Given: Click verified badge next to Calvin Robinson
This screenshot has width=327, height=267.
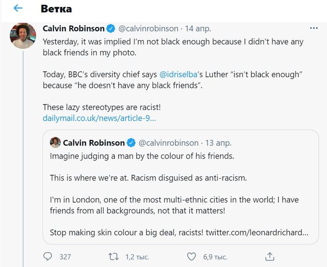Looking at the screenshot, I should (x=111, y=29).
